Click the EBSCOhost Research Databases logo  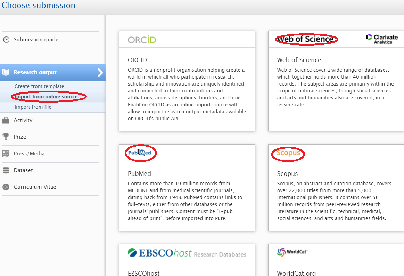tap(187, 253)
